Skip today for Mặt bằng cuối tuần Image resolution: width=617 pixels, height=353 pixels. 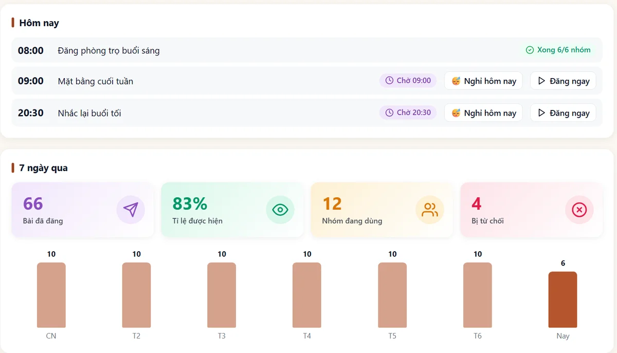tap(483, 81)
